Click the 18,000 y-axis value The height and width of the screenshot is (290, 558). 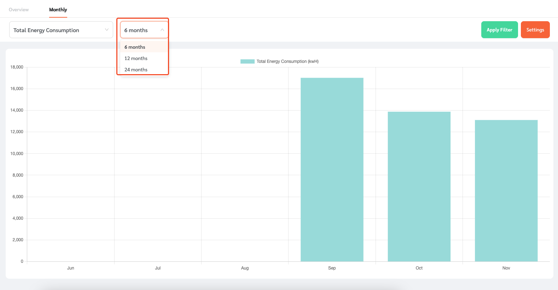point(17,67)
